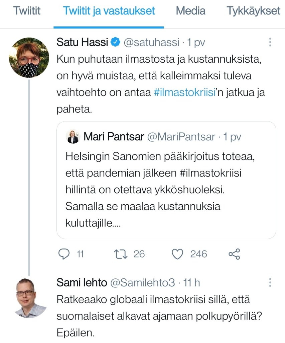Click the @satuhassi handle

tap(152, 43)
